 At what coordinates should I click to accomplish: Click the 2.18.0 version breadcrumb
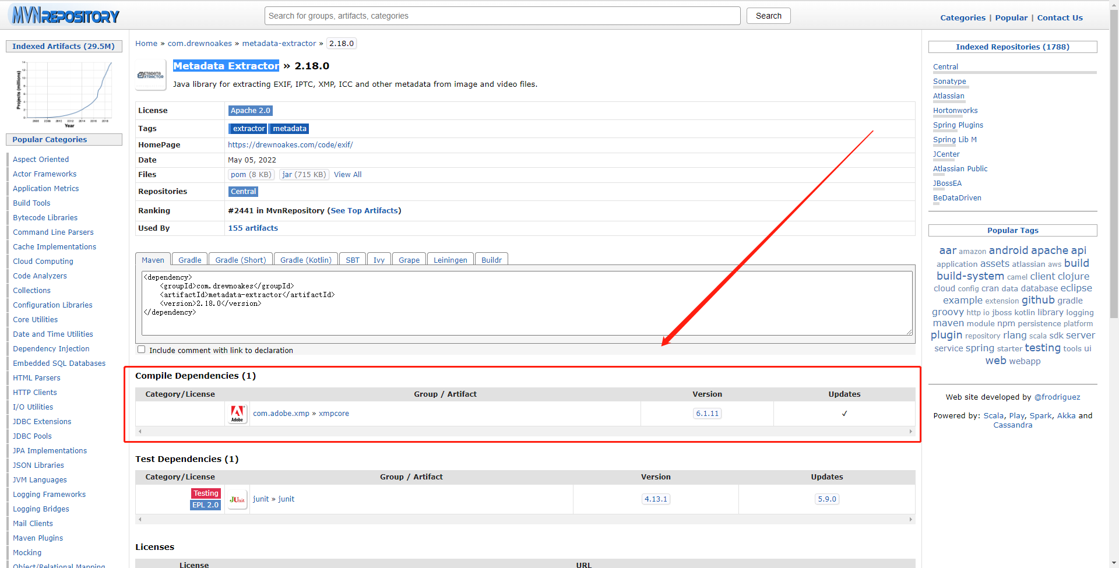pos(342,44)
